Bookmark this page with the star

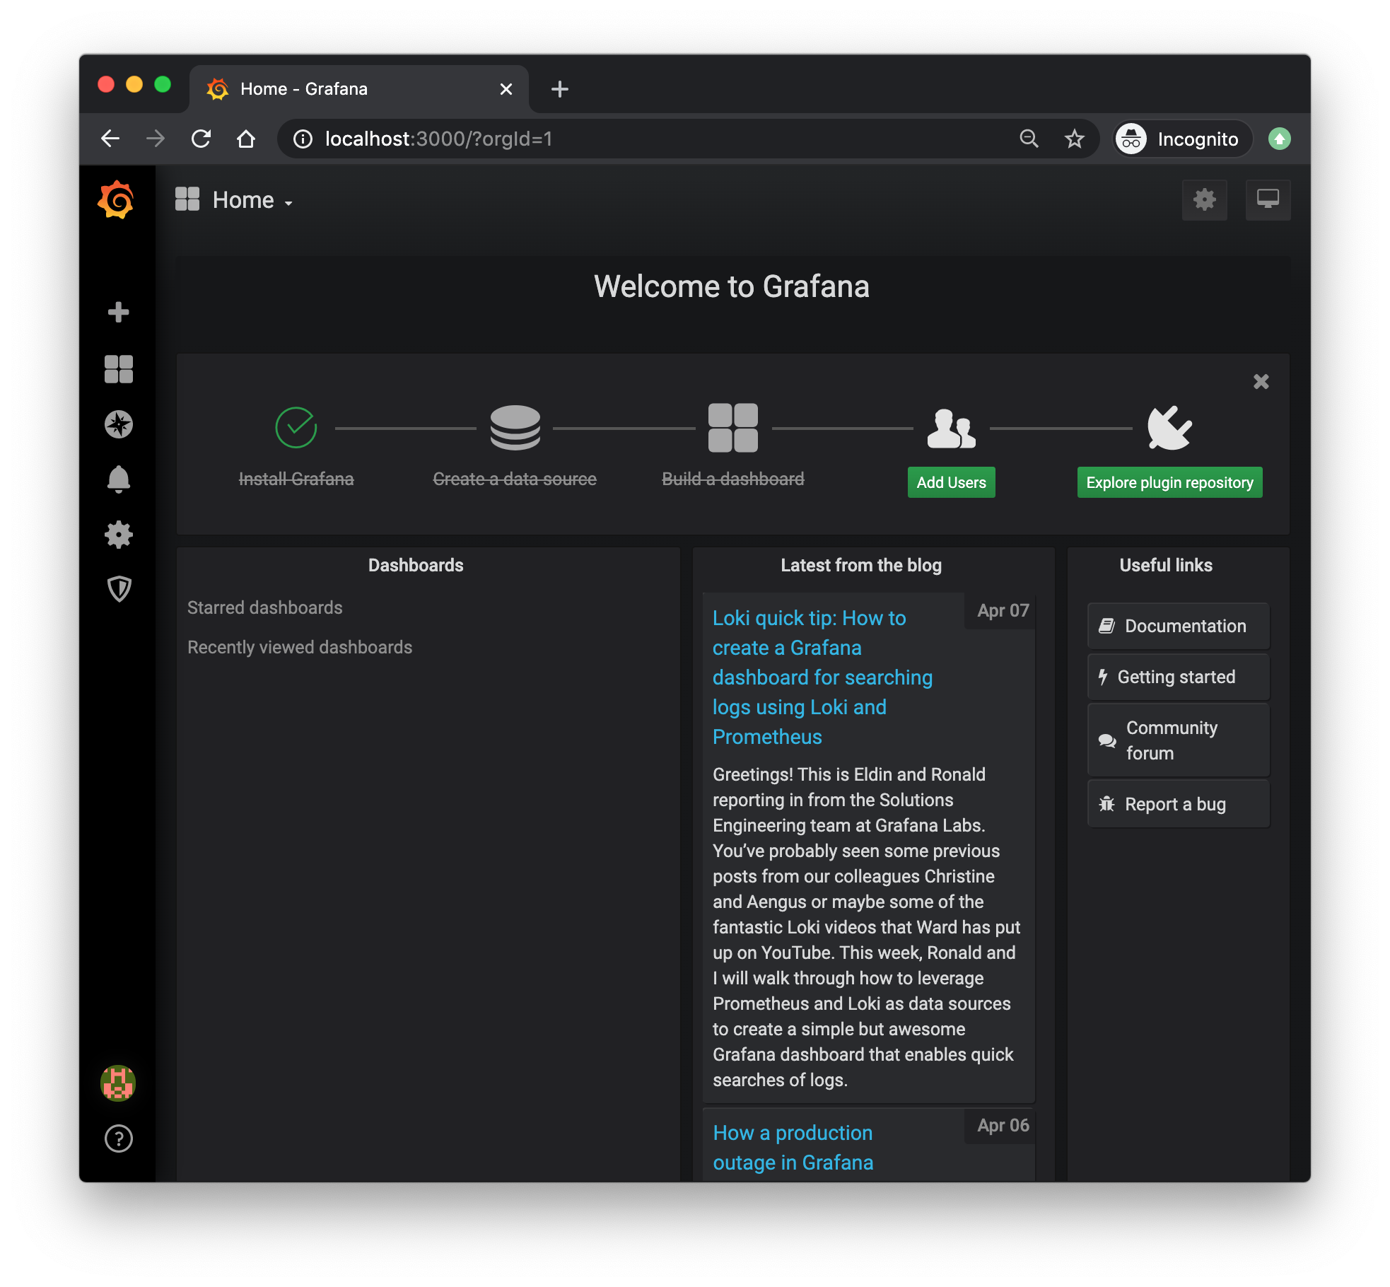pyautogui.click(x=1074, y=139)
